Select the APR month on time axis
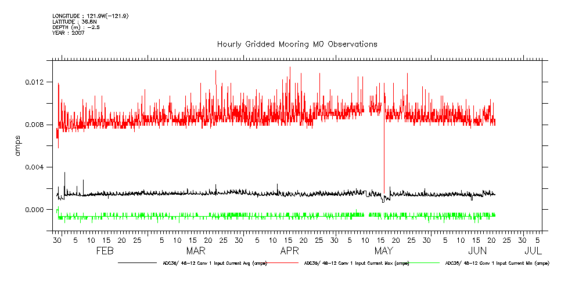Image resolution: width=586 pixels, height=292 pixels. (x=289, y=251)
